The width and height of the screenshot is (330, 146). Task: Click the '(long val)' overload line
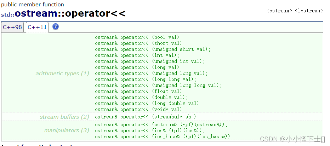coord(138,68)
